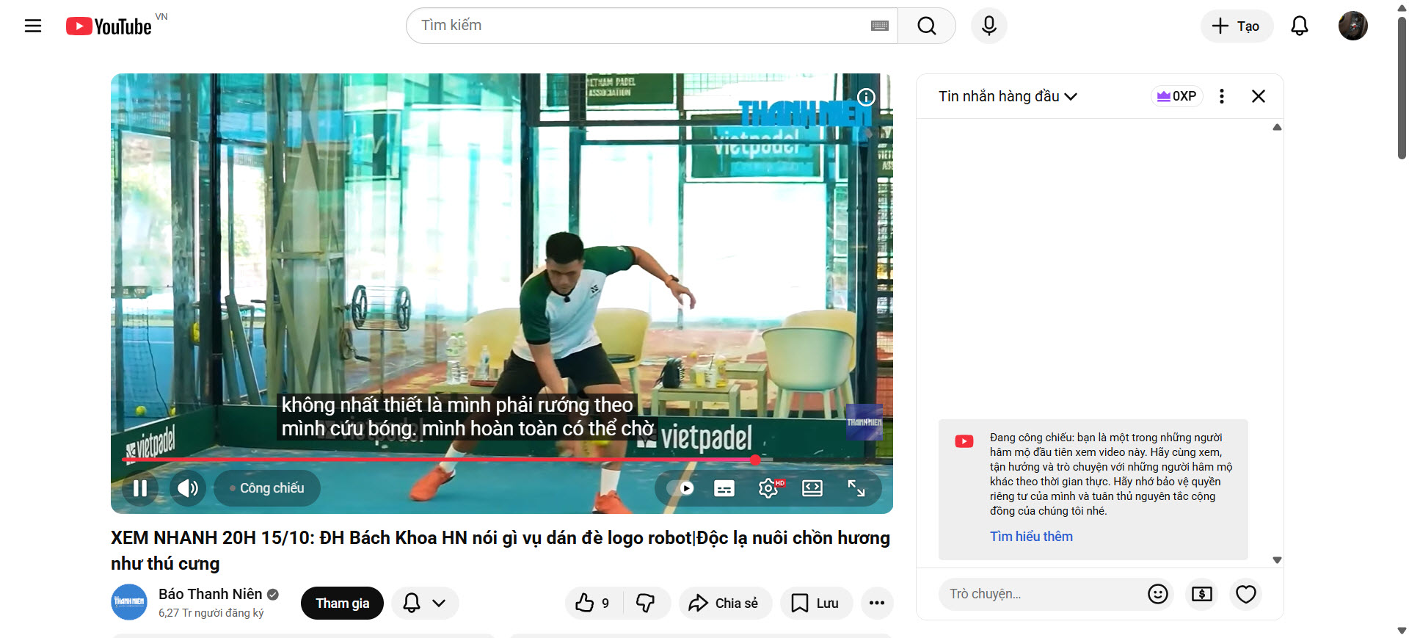The image size is (1409, 638).
Task: Open the Tìm hiểu thêm link
Action: coord(1030,537)
